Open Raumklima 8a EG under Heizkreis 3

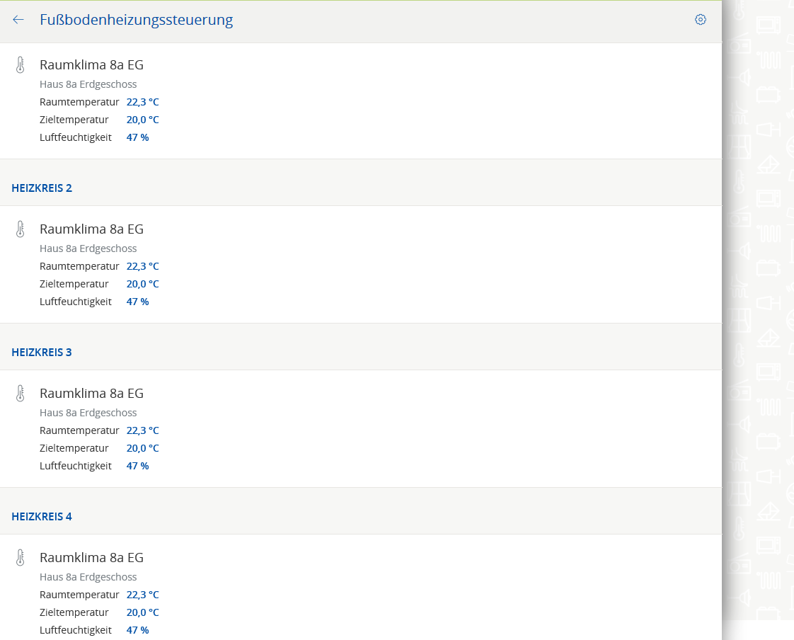tap(91, 394)
